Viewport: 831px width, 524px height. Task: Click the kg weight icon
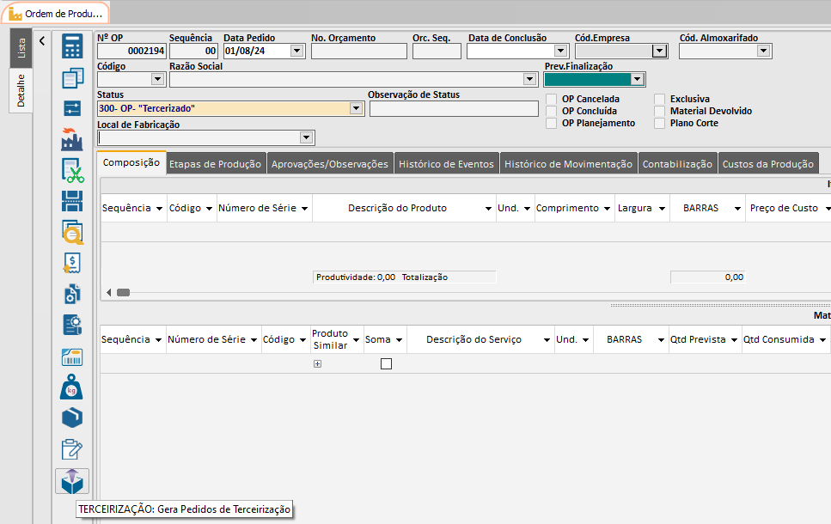pyautogui.click(x=71, y=387)
